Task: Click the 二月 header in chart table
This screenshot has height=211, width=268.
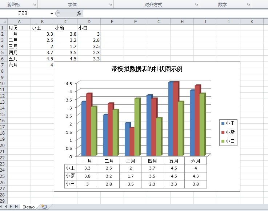Action: point(109,161)
